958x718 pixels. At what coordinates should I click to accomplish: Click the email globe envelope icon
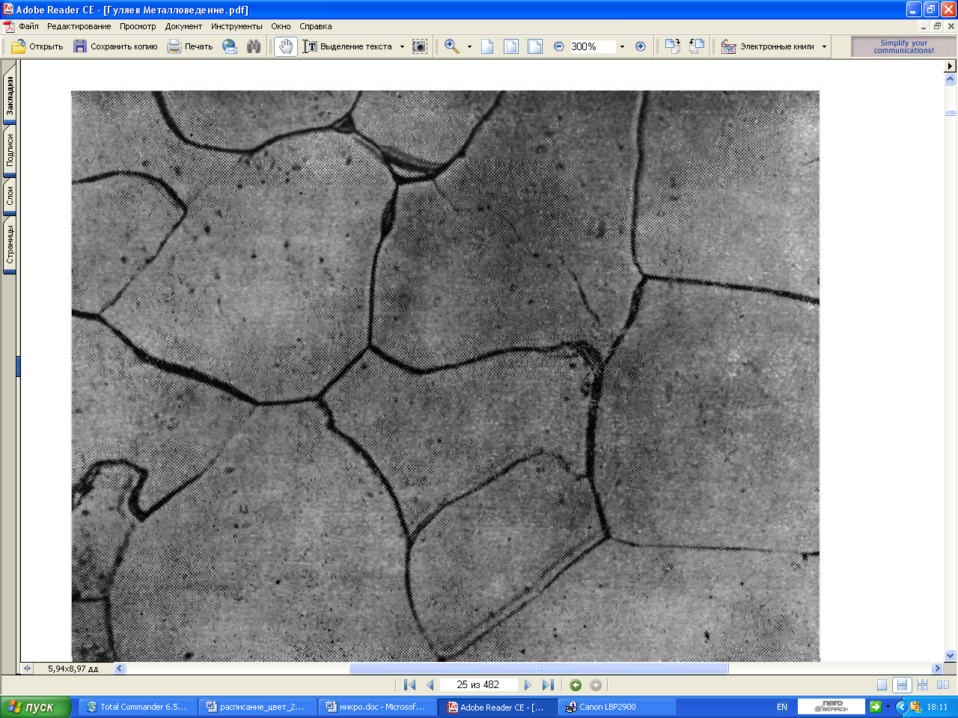pos(230,46)
